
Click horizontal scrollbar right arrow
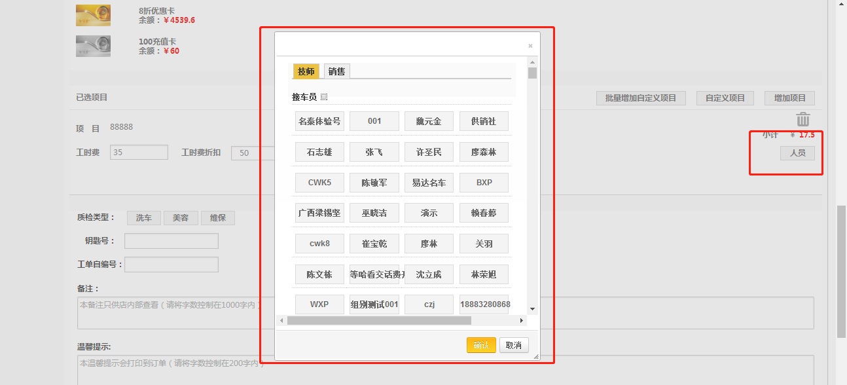(522, 321)
